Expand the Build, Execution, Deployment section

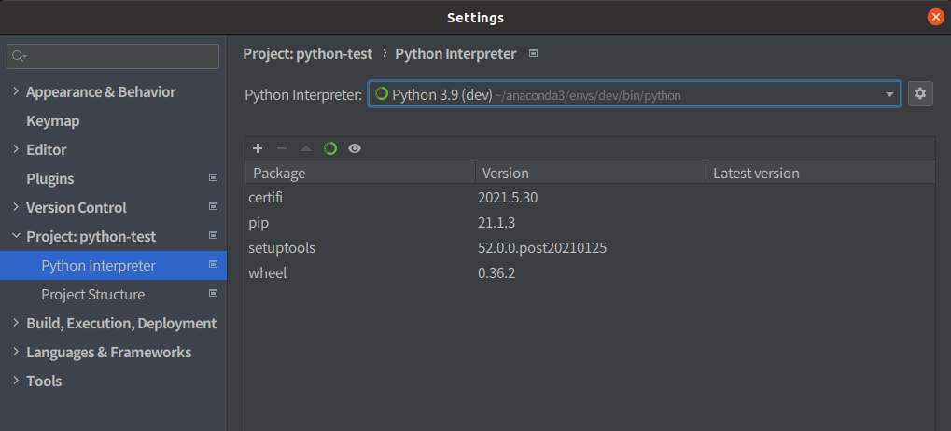[x=16, y=323]
